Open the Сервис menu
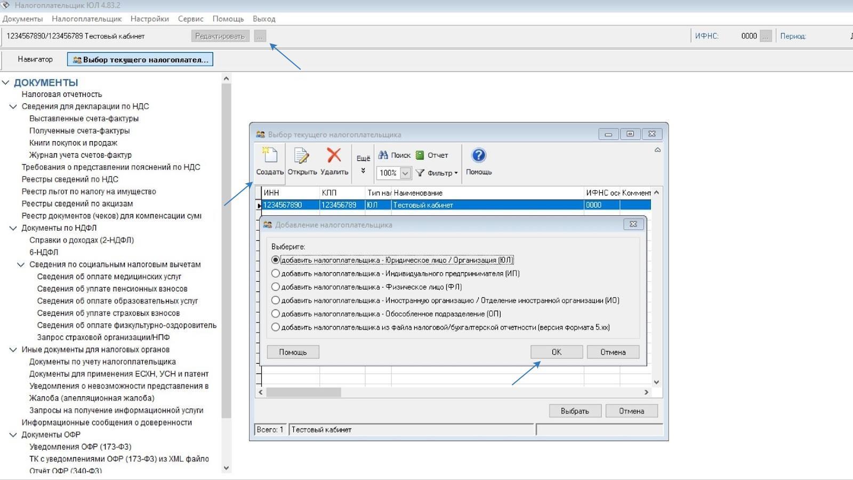 pos(190,19)
